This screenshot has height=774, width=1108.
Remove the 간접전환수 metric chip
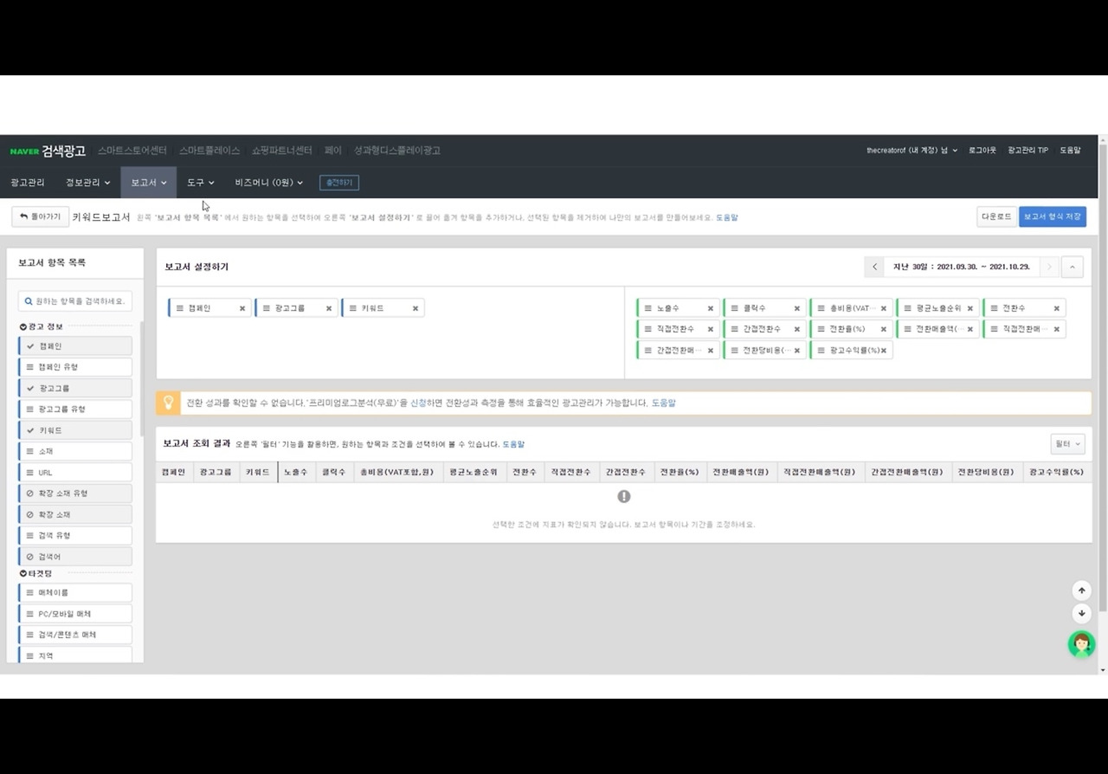pyautogui.click(x=797, y=329)
